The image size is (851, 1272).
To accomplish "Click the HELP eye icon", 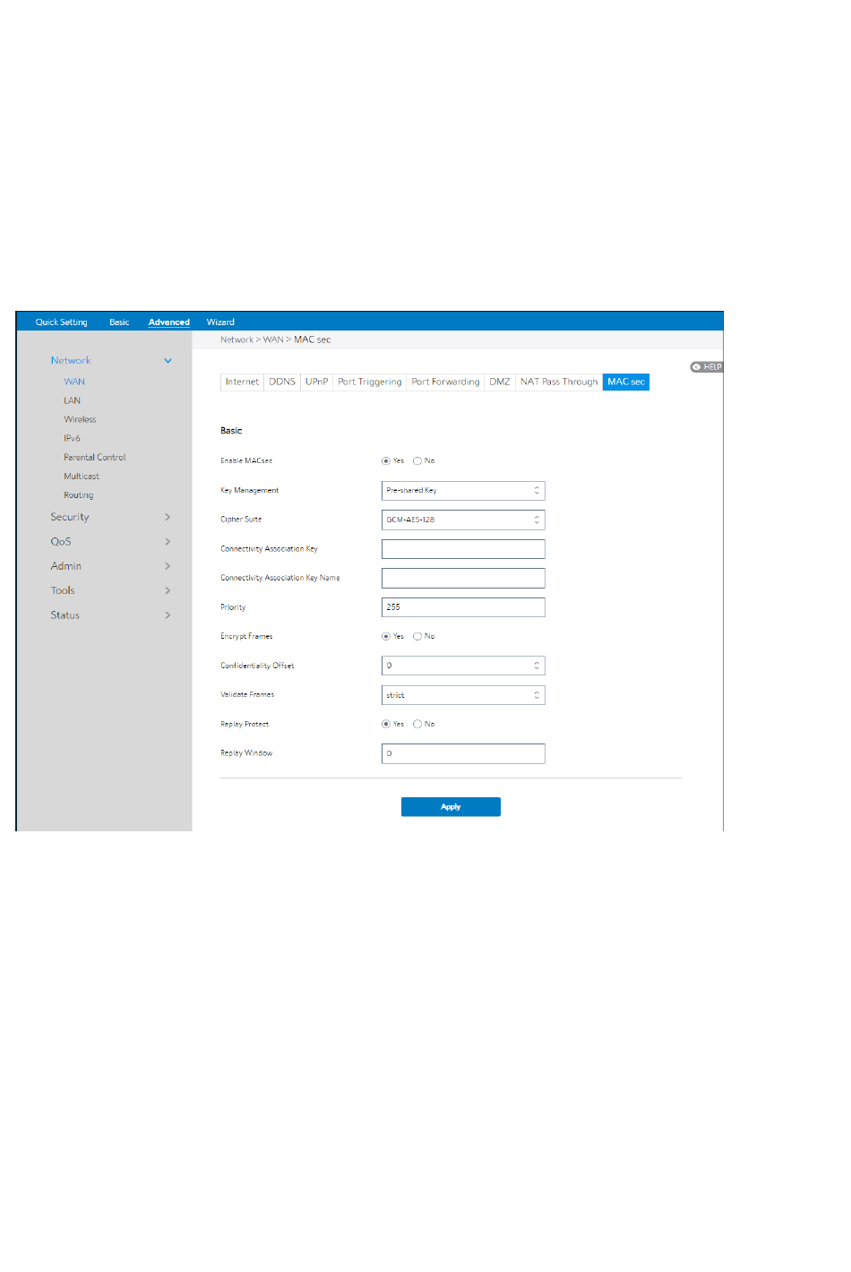I will click(697, 367).
